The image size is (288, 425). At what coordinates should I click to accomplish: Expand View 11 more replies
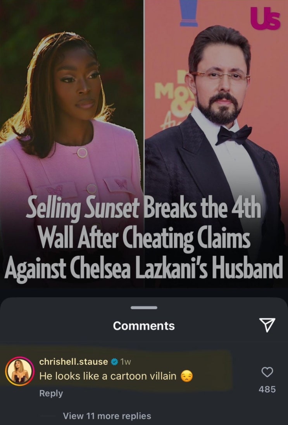(107, 416)
